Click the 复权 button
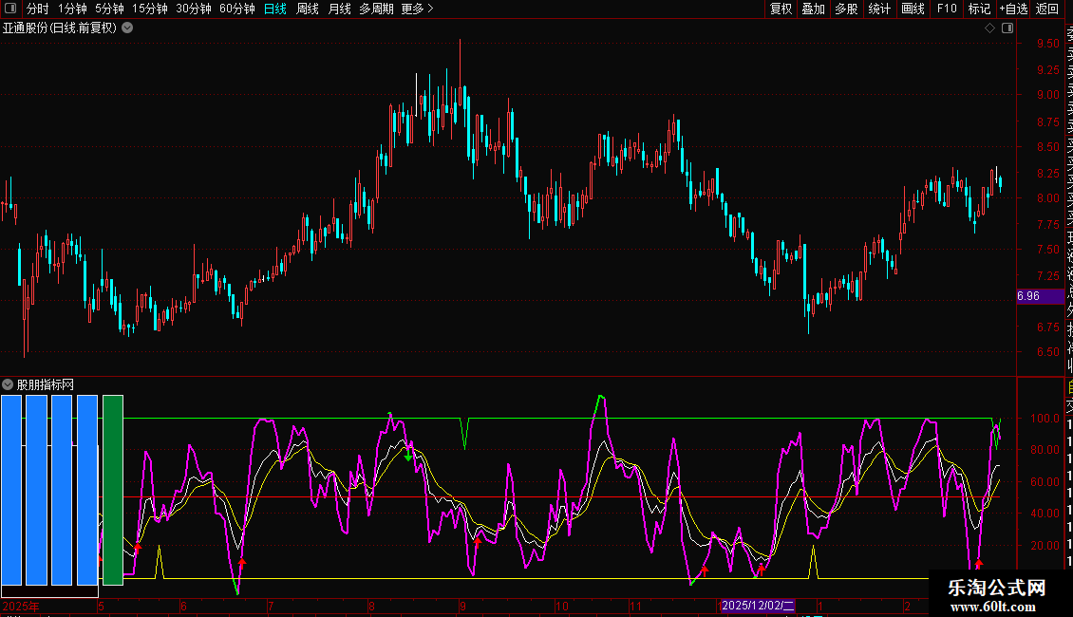 pyautogui.click(x=781, y=9)
